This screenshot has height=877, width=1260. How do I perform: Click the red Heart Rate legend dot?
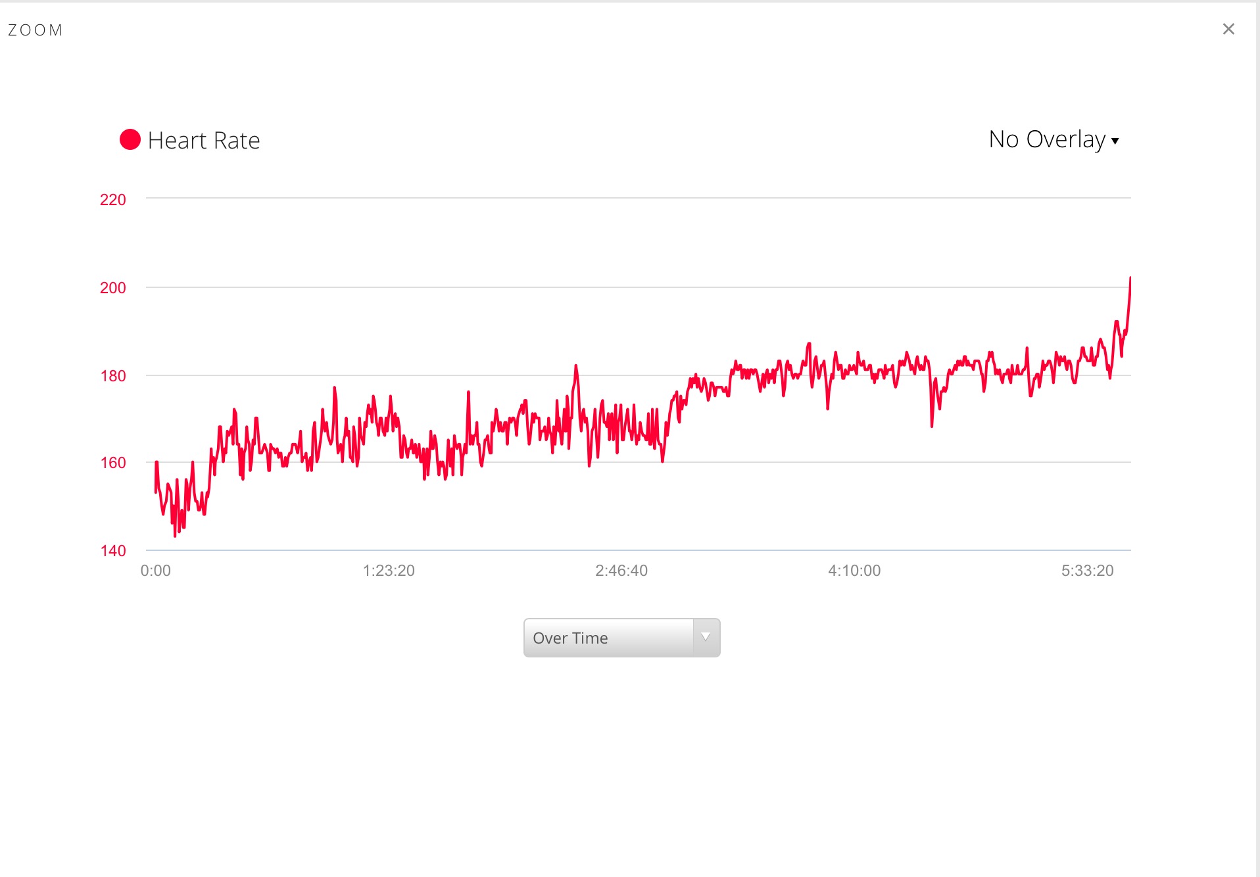130,139
